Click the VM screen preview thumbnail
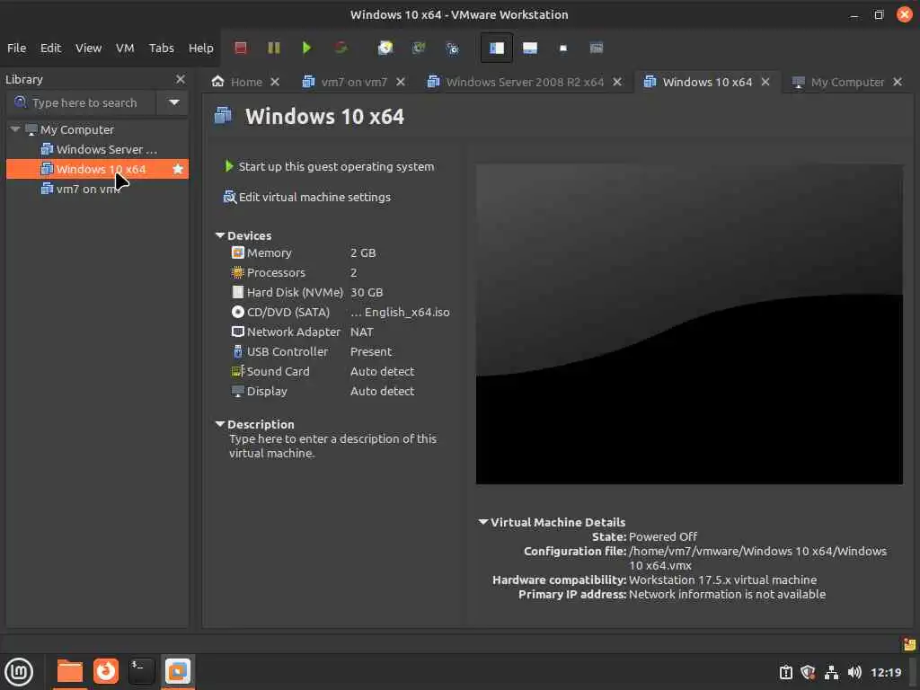Image resolution: width=920 pixels, height=690 pixels. (x=689, y=323)
